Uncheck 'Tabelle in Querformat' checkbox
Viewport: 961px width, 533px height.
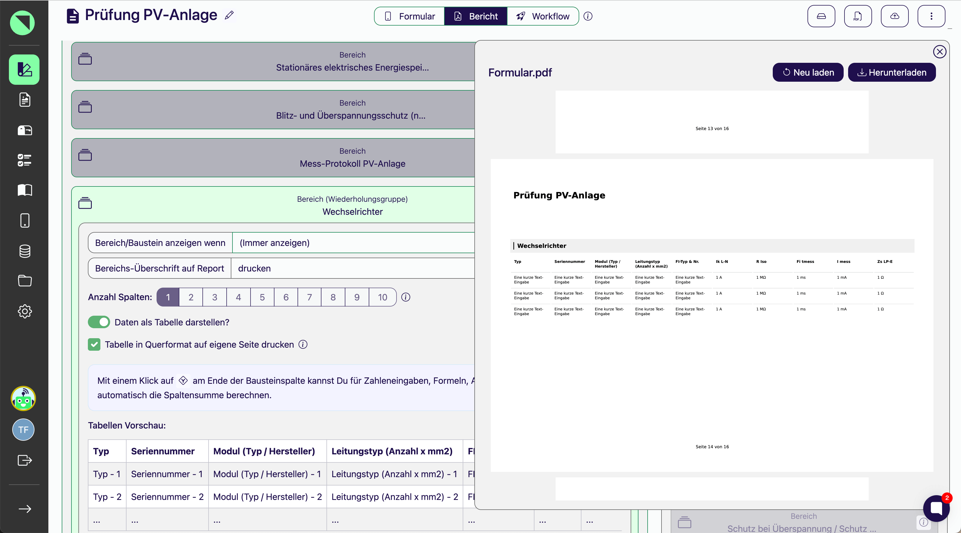point(94,344)
